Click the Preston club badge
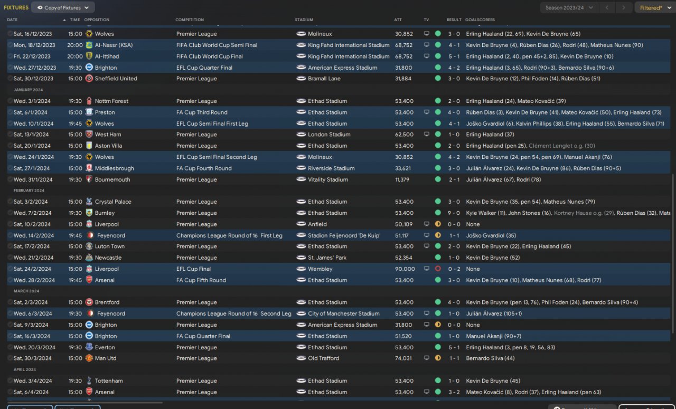The image size is (676, 409). click(89, 112)
